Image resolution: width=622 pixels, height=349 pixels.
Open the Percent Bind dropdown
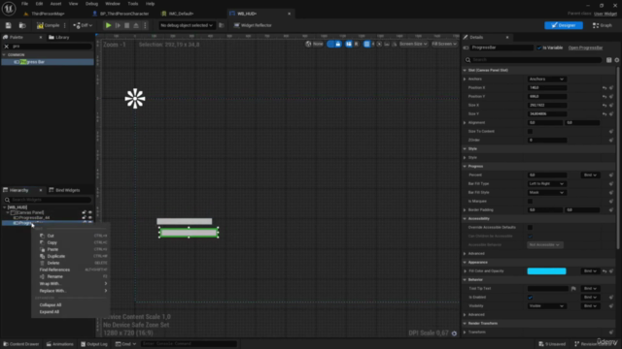click(590, 174)
